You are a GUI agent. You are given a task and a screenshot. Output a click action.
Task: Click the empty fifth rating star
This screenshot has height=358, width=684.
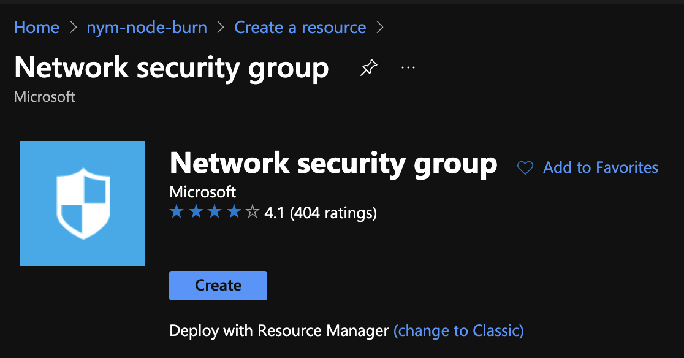click(252, 212)
